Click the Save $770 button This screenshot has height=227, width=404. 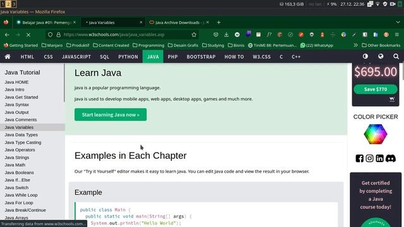tap(376, 90)
